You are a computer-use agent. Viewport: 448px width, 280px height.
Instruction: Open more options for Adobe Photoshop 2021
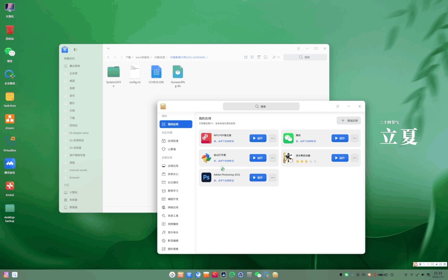pos(273,178)
